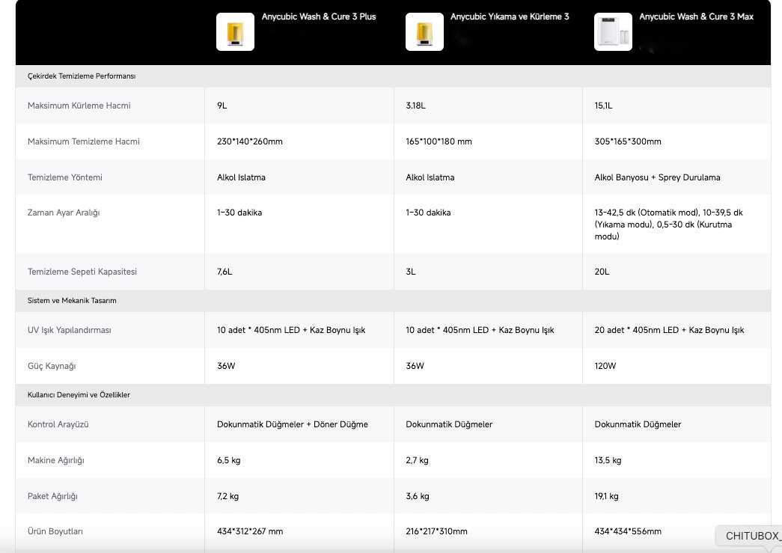
Task: Click the Wash & Cure 3 Plus product image
Action: 235,32
